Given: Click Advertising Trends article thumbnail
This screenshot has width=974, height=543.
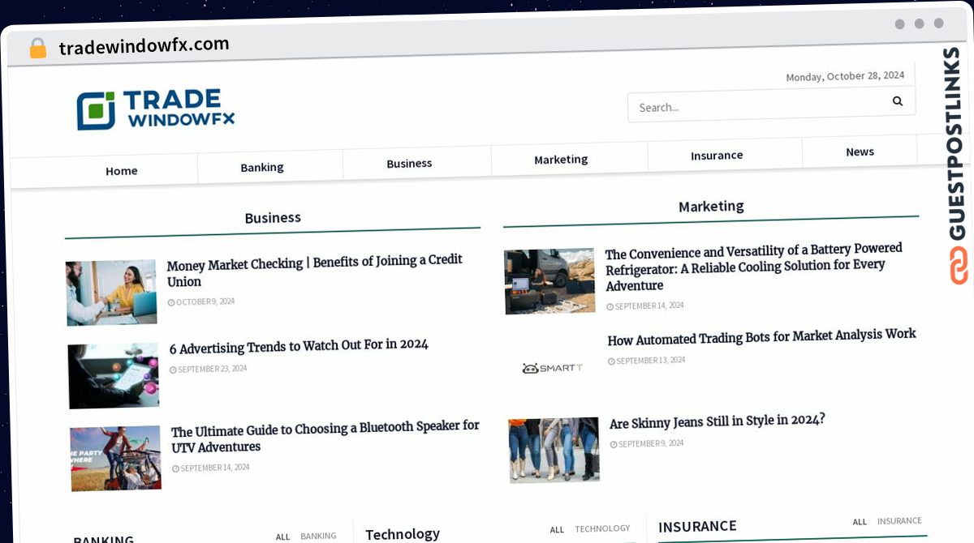Looking at the screenshot, I should 114,376.
